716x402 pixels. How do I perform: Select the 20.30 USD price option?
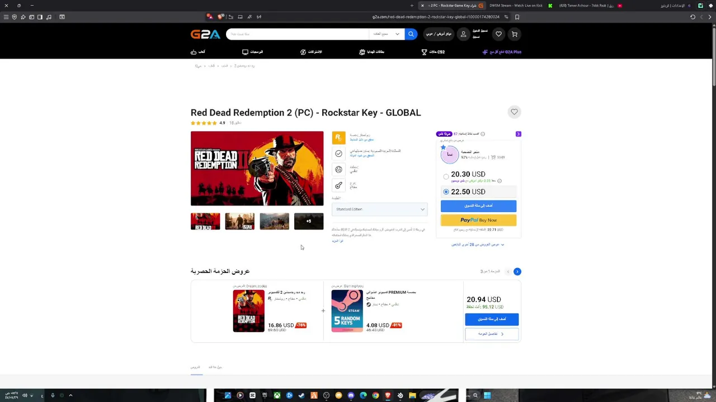click(446, 176)
